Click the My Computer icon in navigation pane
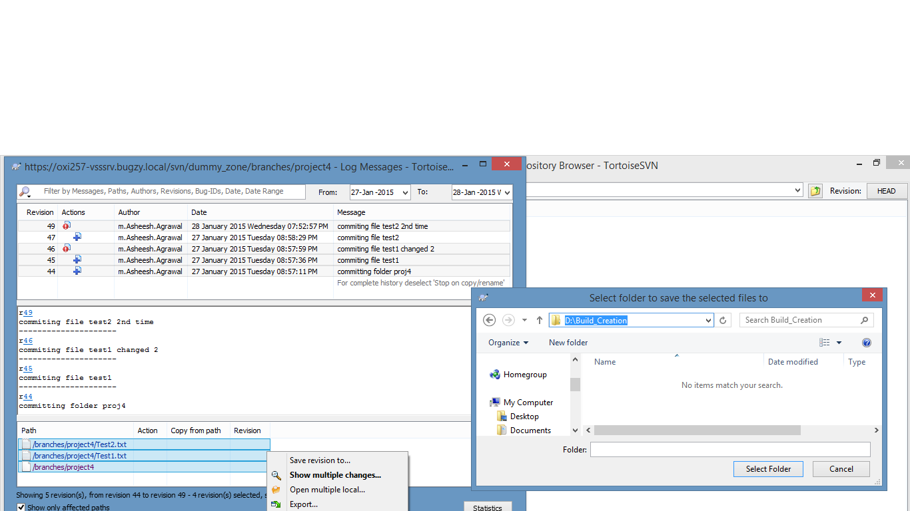Image resolution: width=910 pixels, height=511 pixels. pos(495,403)
